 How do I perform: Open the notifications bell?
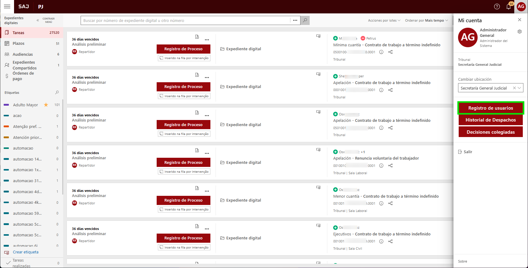coord(508,7)
